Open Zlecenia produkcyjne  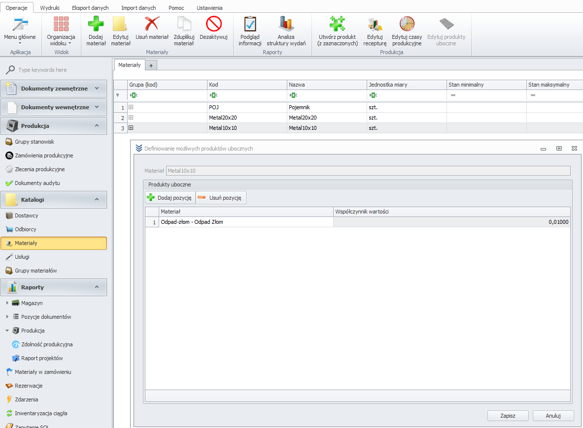(x=39, y=169)
